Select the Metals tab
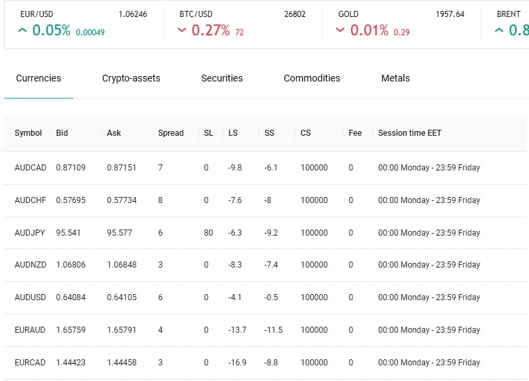The image size is (529, 381). tap(395, 78)
